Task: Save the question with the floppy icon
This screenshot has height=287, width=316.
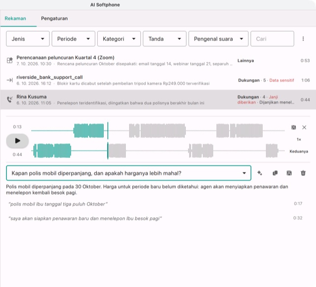Action: point(289,173)
